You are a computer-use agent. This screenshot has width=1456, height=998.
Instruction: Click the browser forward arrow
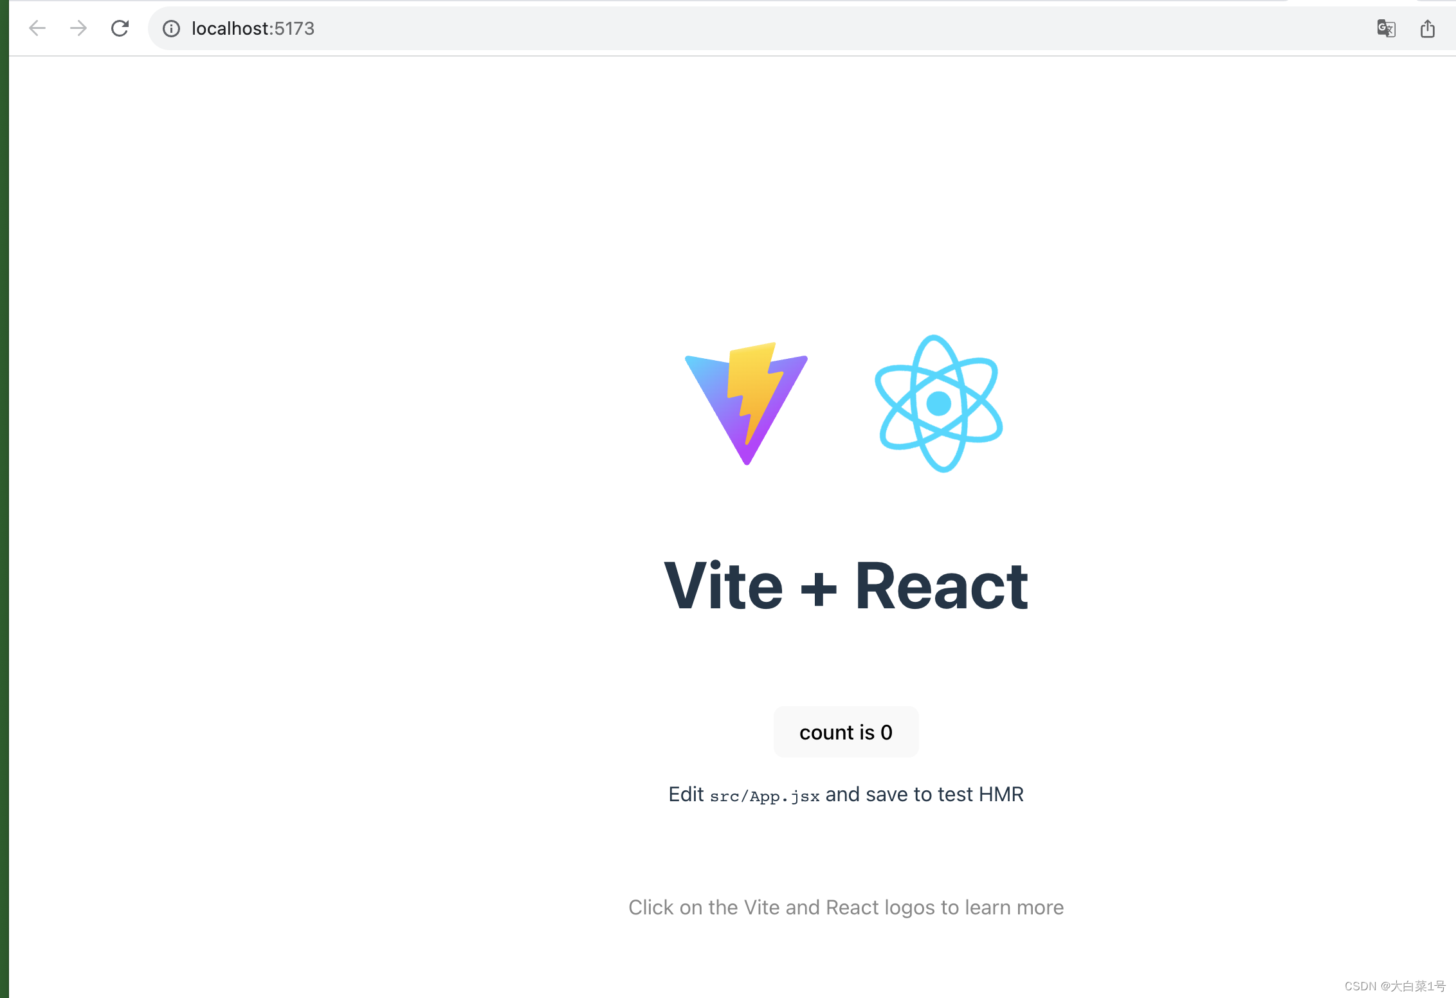[78, 28]
